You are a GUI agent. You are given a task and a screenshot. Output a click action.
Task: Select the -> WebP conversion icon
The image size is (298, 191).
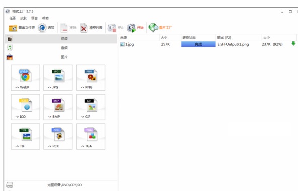click(26, 78)
